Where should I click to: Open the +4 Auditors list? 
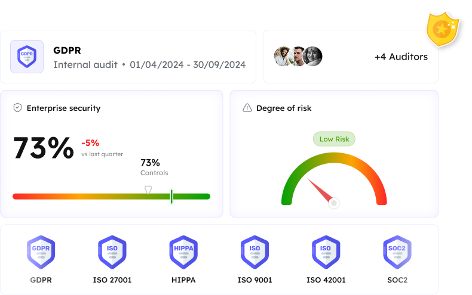coord(401,57)
